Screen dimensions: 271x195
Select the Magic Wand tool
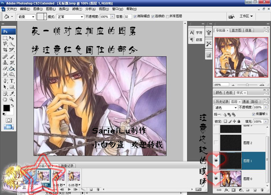click(x=12, y=44)
